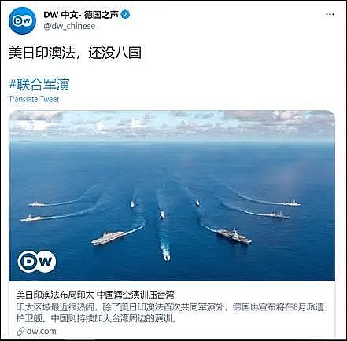
Task: Open the @dw_chinese handle
Action: click(x=69, y=26)
